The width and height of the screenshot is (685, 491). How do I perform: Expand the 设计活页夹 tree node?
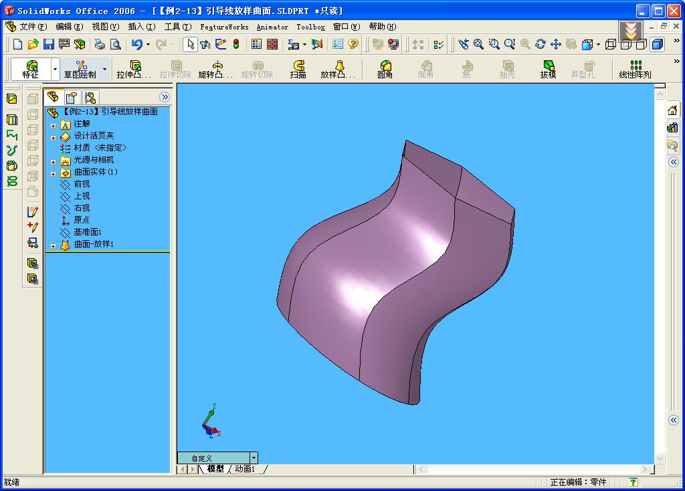pos(54,138)
